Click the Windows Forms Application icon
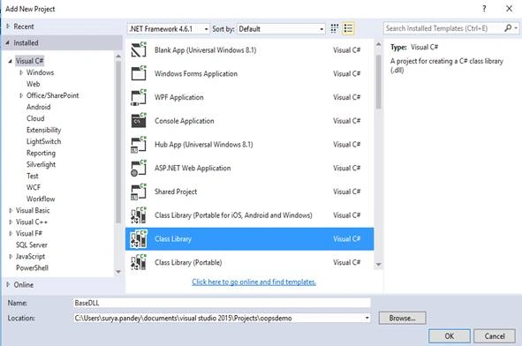The width and height of the screenshot is (522, 346). pos(139,73)
